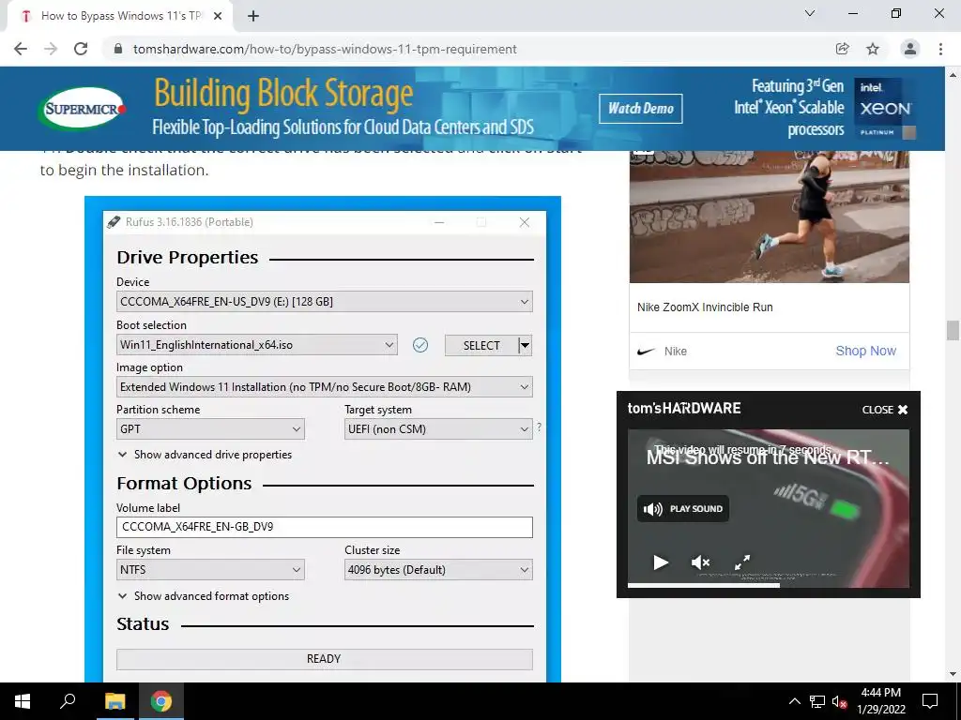The width and height of the screenshot is (961, 720).
Task: Unmute the video via muted speaker icon
Action: (700, 562)
